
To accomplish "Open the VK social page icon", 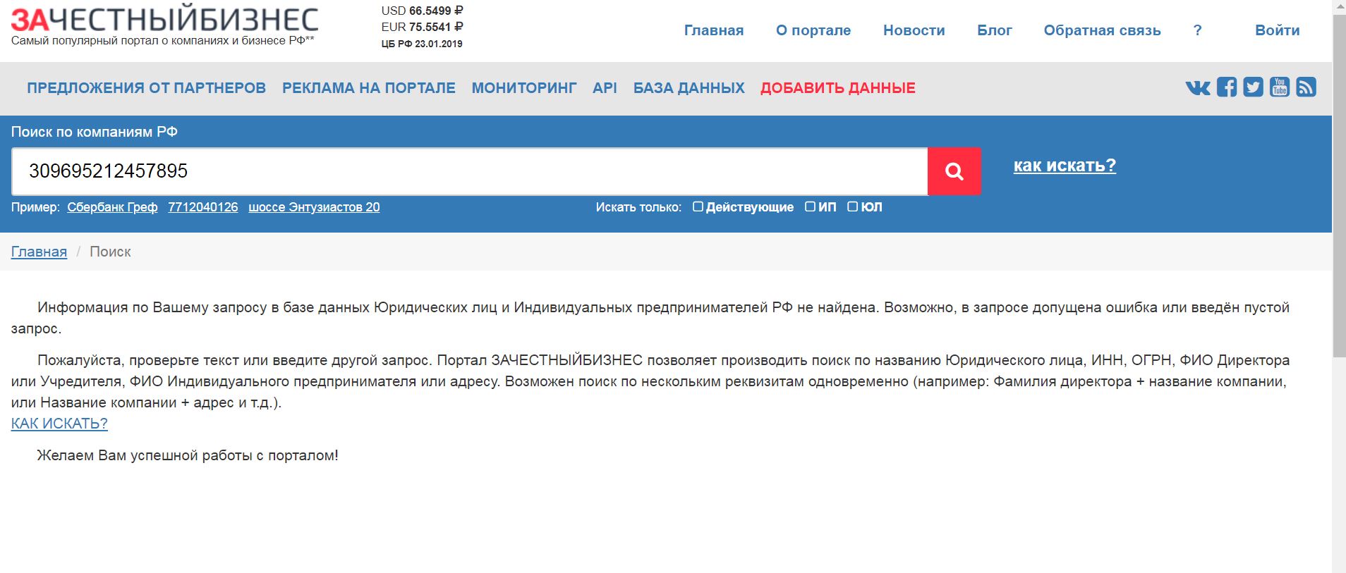I will click(x=1197, y=87).
